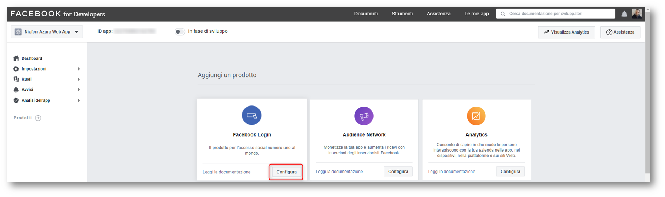
Task: Open the Strumenti menu
Action: click(x=402, y=14)
